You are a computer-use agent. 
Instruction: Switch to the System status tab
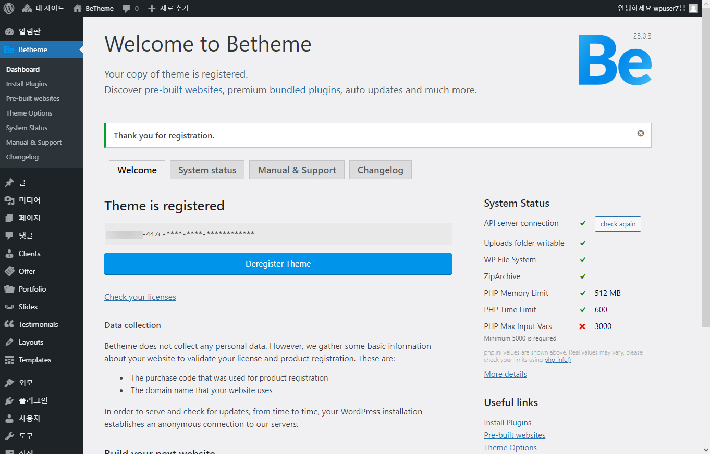tap(207, 170)
